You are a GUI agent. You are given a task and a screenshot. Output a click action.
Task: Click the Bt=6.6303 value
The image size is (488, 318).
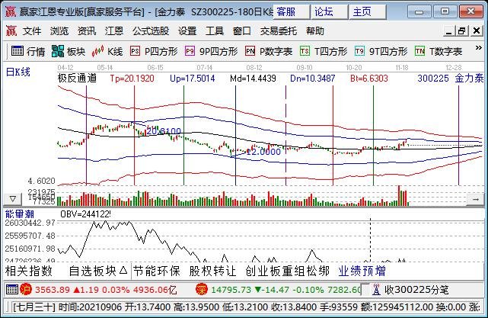(x=369, y=79)
